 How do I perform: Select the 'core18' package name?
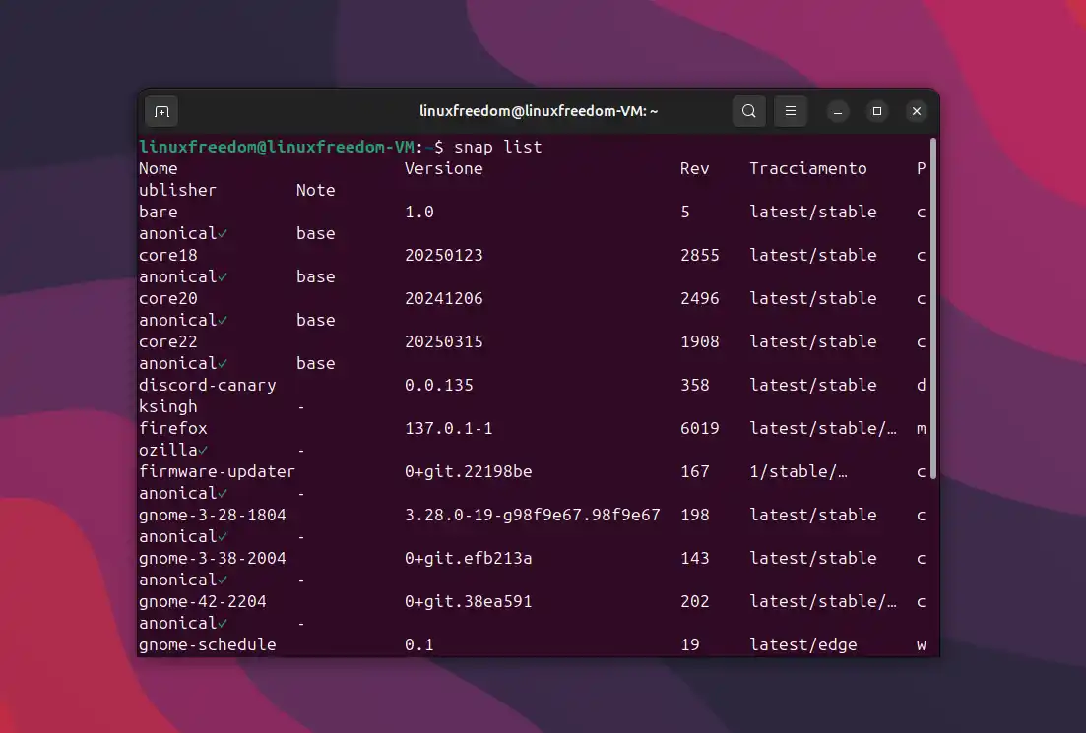(167, 255)
